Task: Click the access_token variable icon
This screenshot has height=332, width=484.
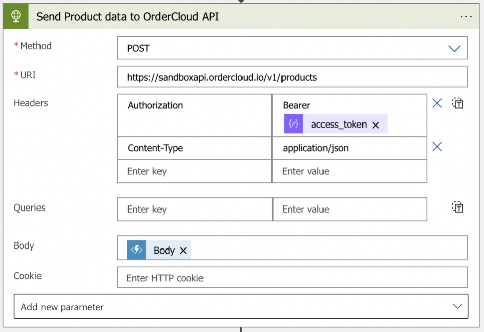Action: 293,123
